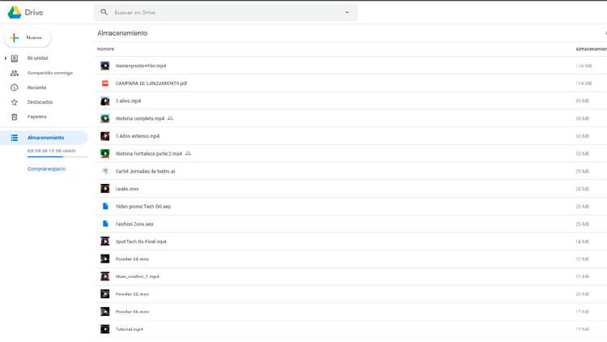Click the Almacenamiento column header on right
Image resolution: width=607 pixels, height=342 pixels.
pyautogui.click(x=591, y=49)
